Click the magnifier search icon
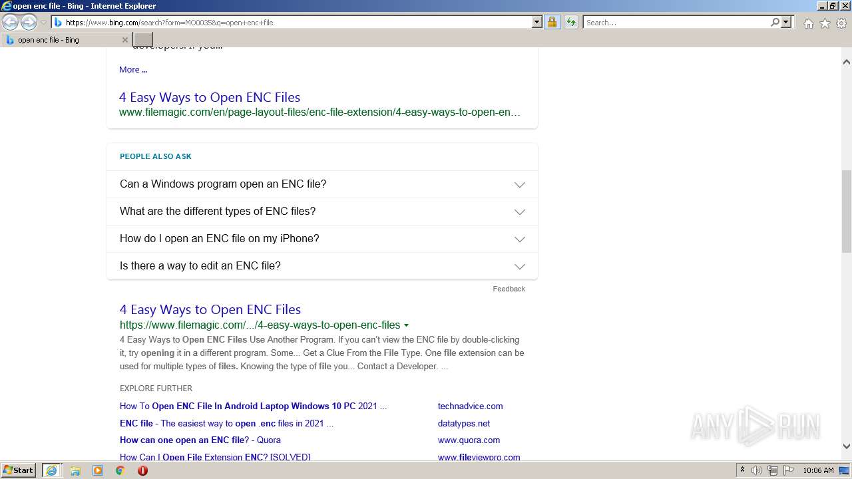 (775, 23)
